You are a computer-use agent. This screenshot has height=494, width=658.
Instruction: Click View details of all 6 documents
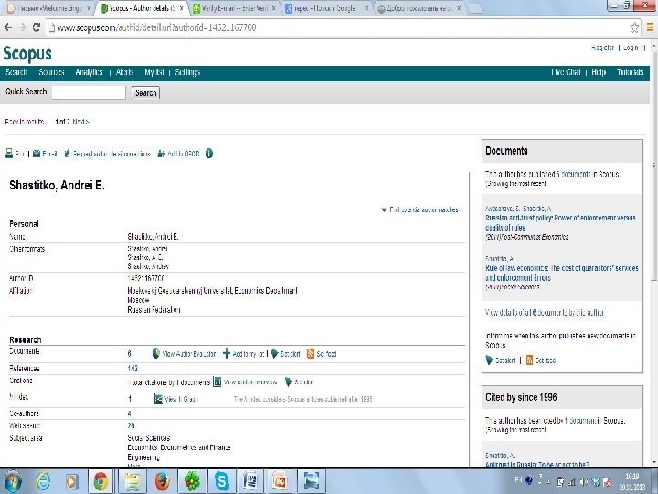click(x=545, y=313)
